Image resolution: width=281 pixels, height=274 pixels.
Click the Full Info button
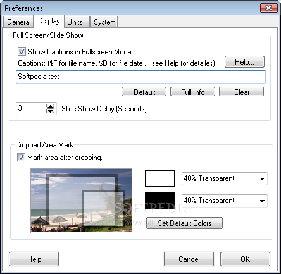[x=192, y=92]
